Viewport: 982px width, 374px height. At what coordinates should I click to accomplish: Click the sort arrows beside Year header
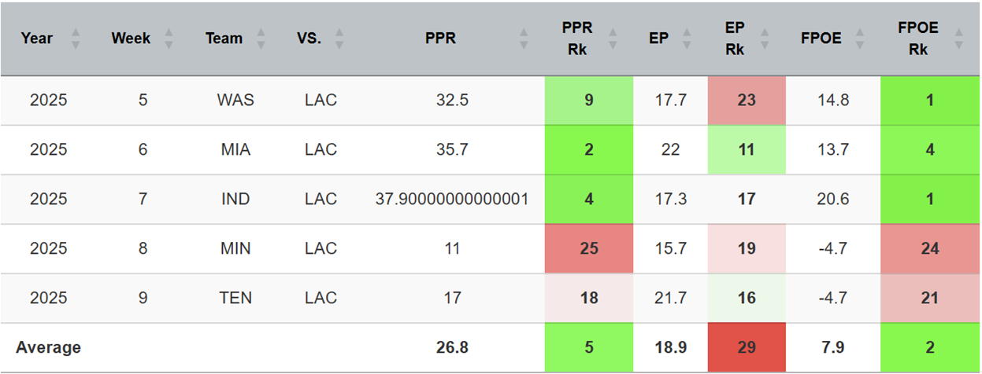[x=76, y=38]
